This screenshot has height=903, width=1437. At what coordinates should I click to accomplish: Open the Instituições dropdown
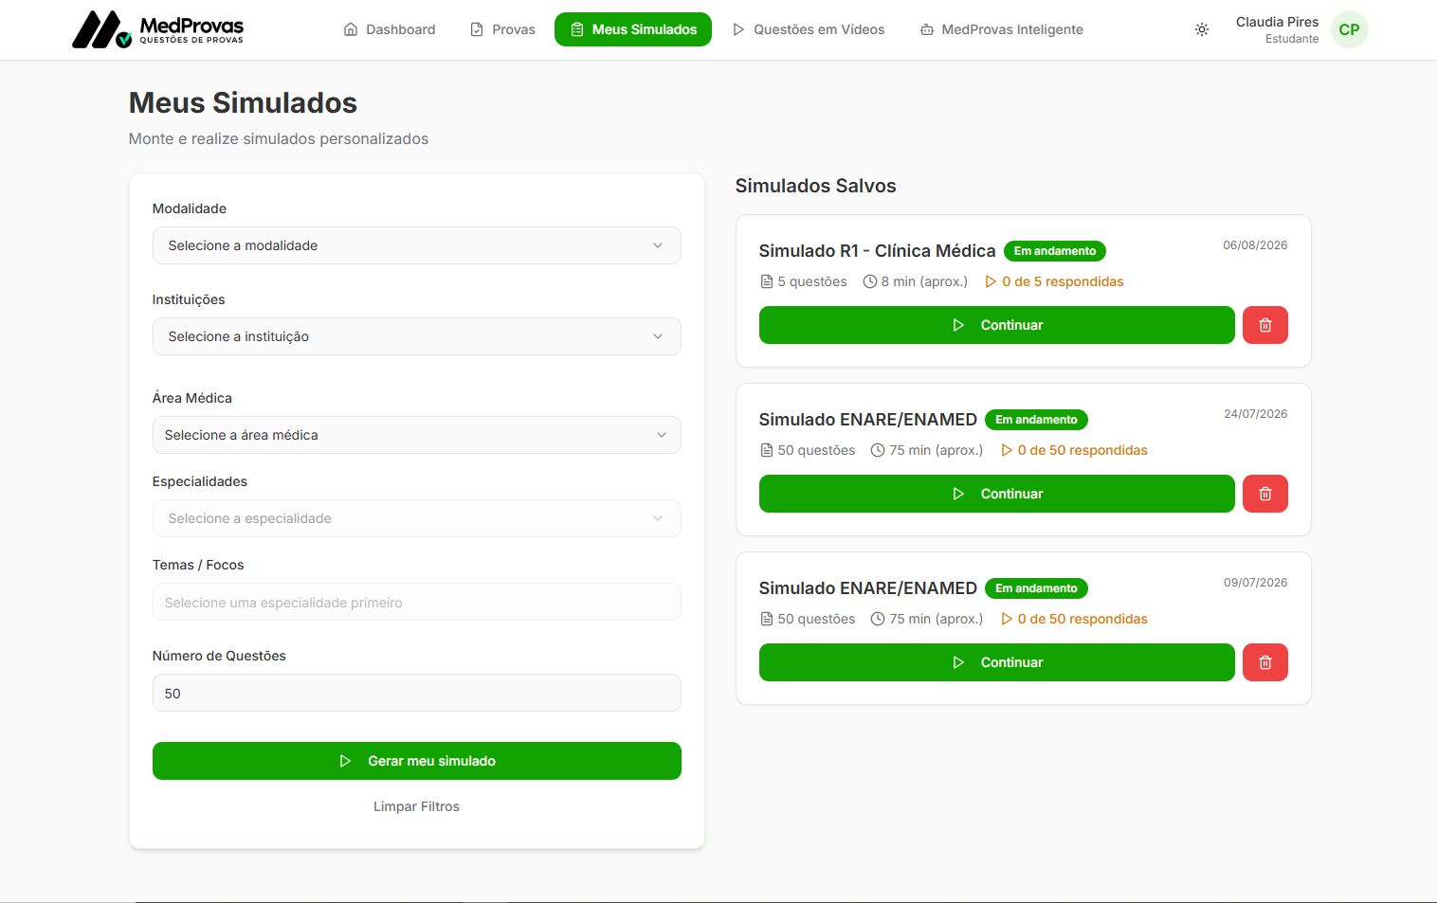[x=417, y=336]
